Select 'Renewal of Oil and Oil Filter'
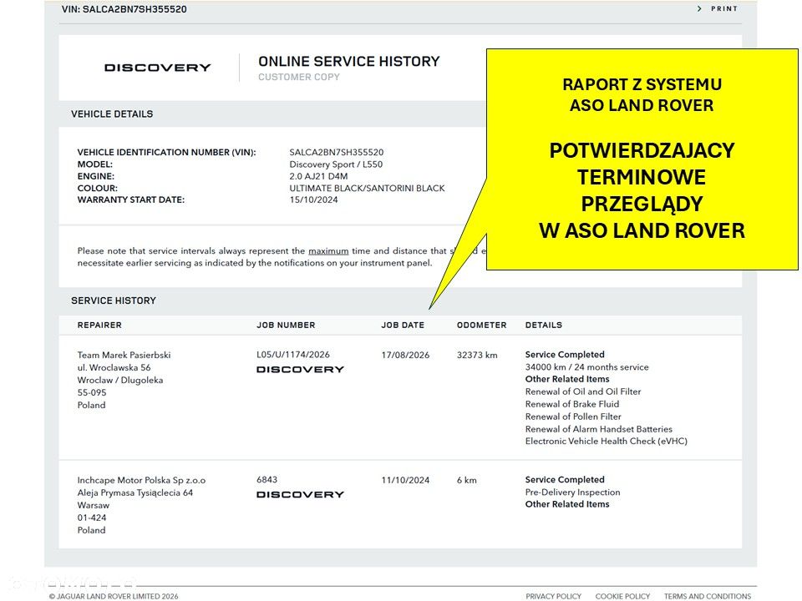The image size is (802, 601). pos(583,391)
